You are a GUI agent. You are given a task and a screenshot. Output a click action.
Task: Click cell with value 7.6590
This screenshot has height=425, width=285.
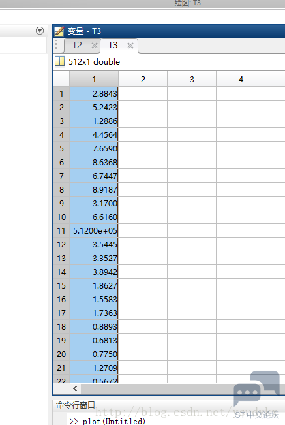pos(94,149)
